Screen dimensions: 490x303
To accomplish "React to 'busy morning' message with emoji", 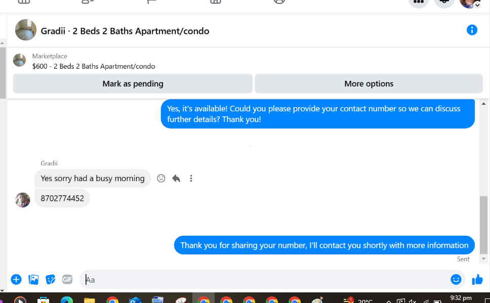I will (161, 179).
